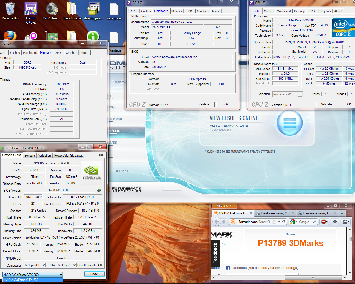Image resolution: width=355 pixels, height=284 pixels.
Task: Click the Firefox search magnifier icon
Action: click(314, 222)
